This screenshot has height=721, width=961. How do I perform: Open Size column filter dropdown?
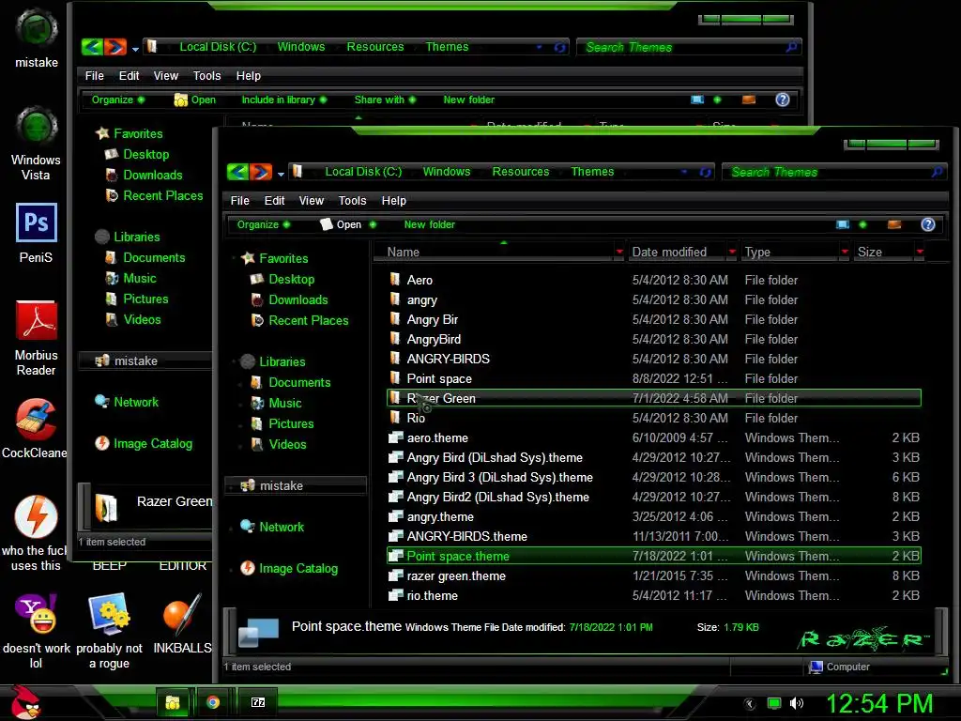coord(920,252)
